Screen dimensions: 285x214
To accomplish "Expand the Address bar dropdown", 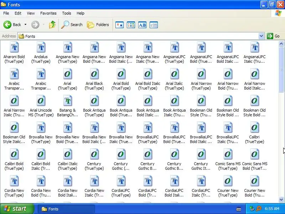I will click(x=261, y=36).
